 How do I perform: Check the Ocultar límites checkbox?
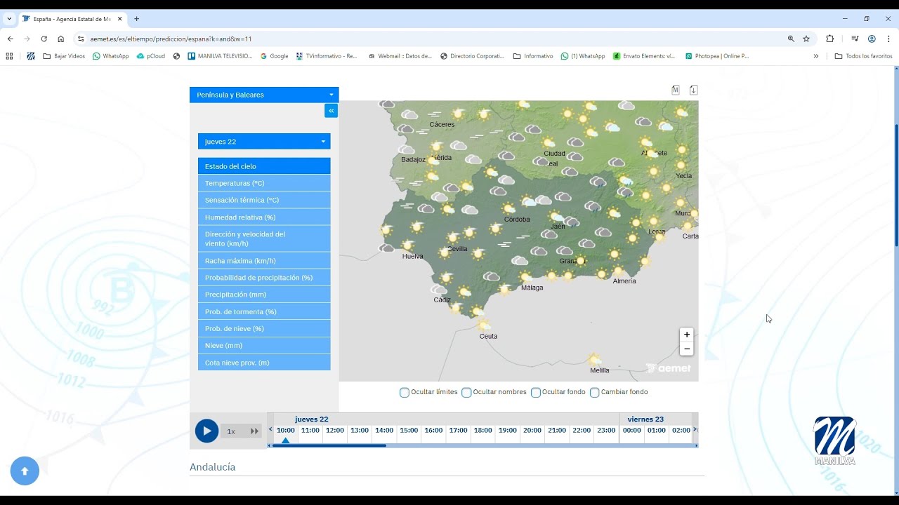click(405, 392)
